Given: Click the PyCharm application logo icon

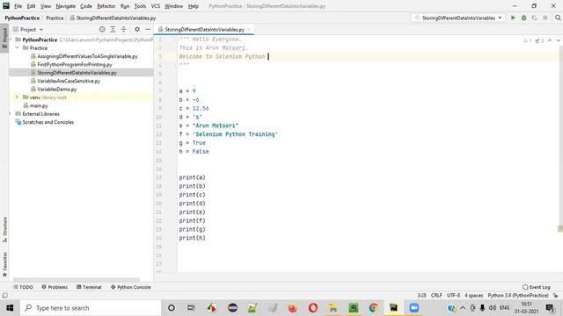Looking at the screenshot, I should [x=6, y=6].
